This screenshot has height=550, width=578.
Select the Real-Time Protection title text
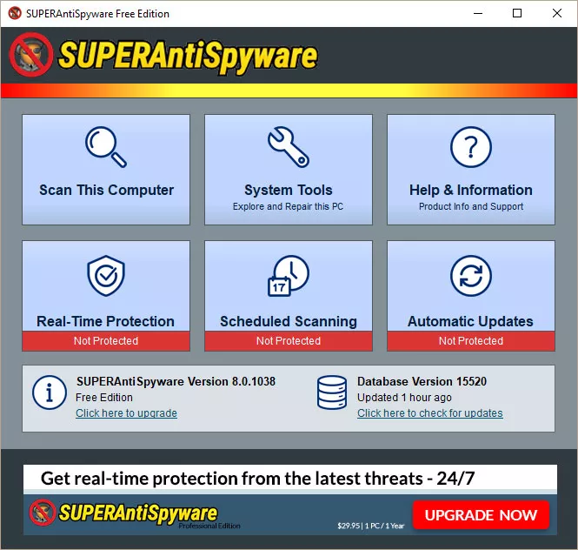pos(105,321)
